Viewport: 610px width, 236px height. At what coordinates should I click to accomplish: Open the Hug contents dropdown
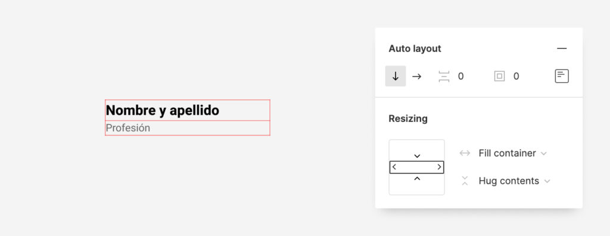514,181
